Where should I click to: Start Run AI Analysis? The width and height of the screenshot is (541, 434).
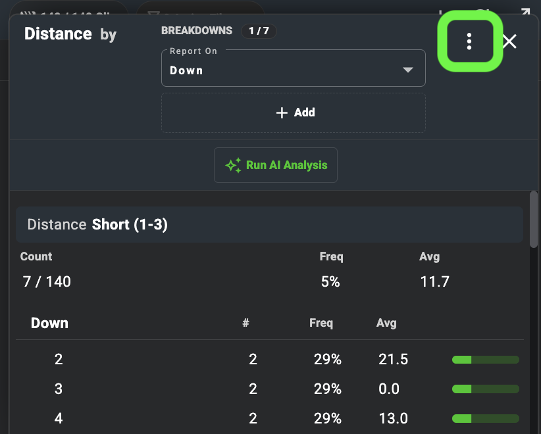276,165
